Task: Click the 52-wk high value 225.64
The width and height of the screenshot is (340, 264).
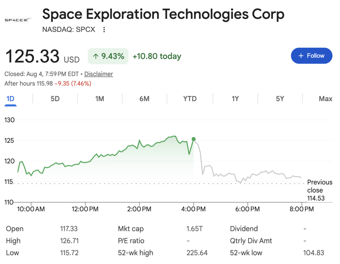Action: point(197,253)
